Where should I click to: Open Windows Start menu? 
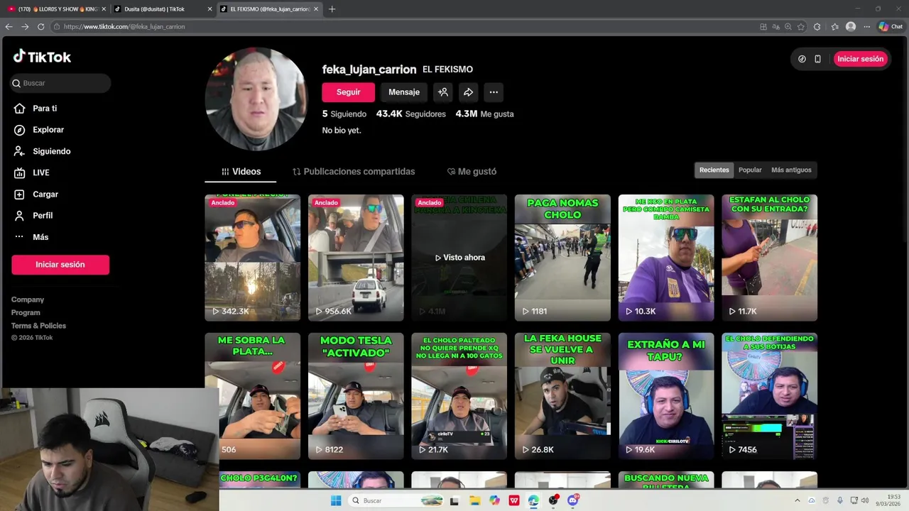(336, 500)
